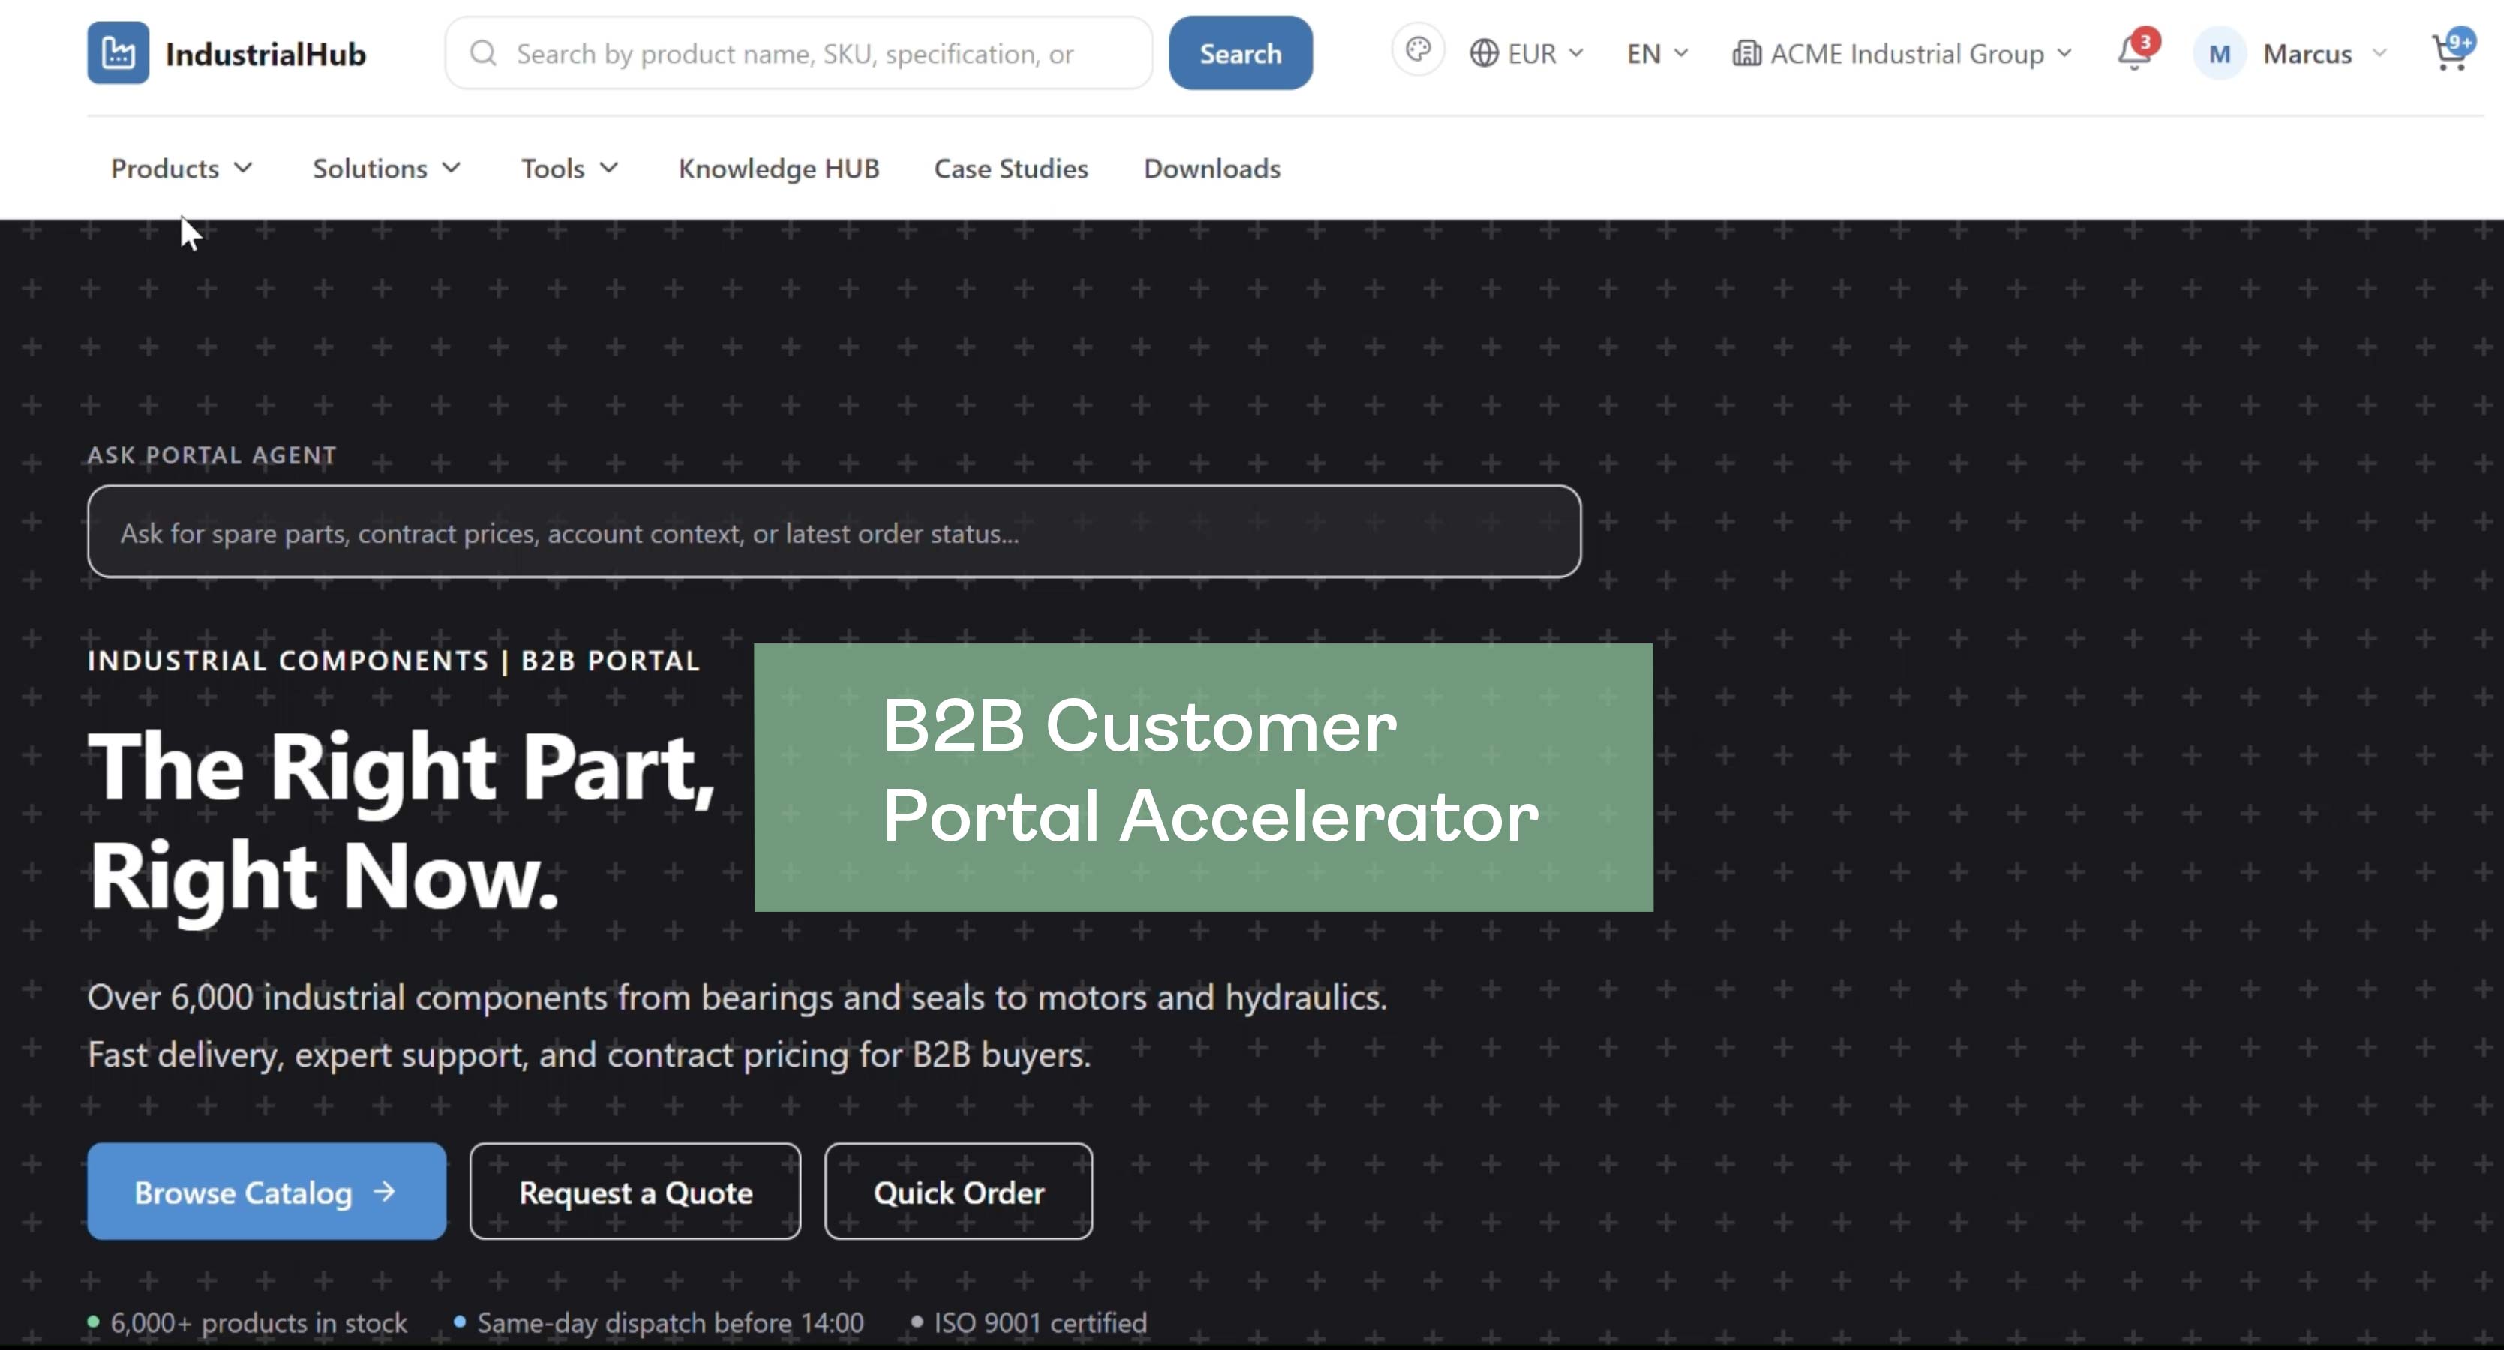Open the shopping cart icon
2504x1350 pixels.
point(2451,50)
